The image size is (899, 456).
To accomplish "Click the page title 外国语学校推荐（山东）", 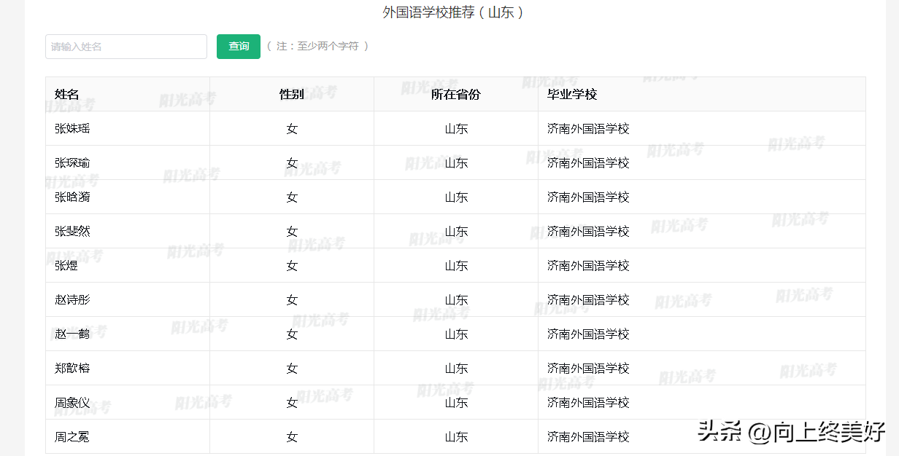I will (453, 12).
